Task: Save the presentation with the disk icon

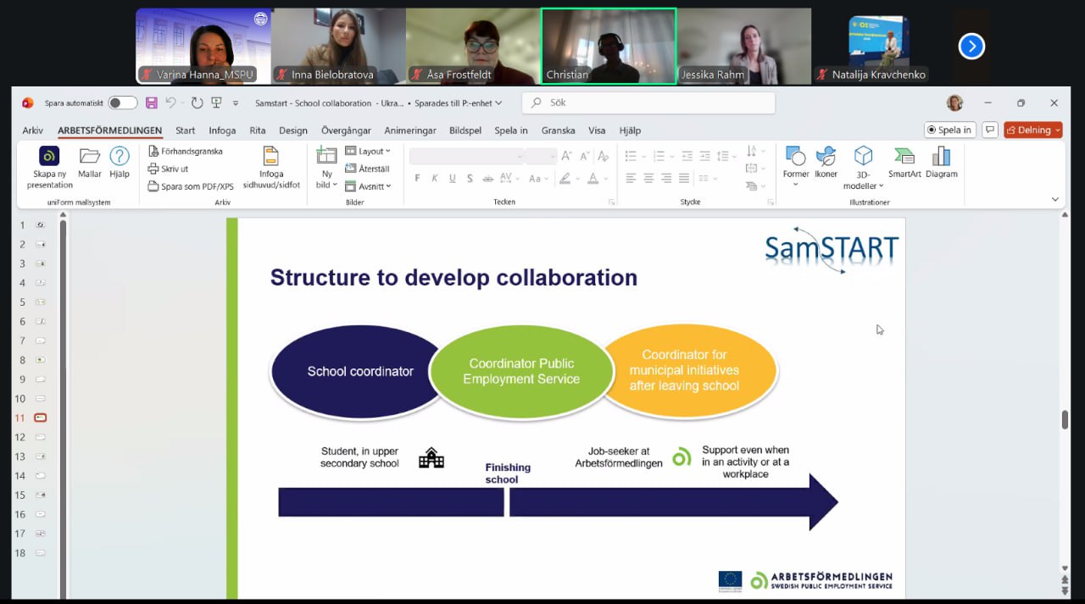Action: [152, 103]
